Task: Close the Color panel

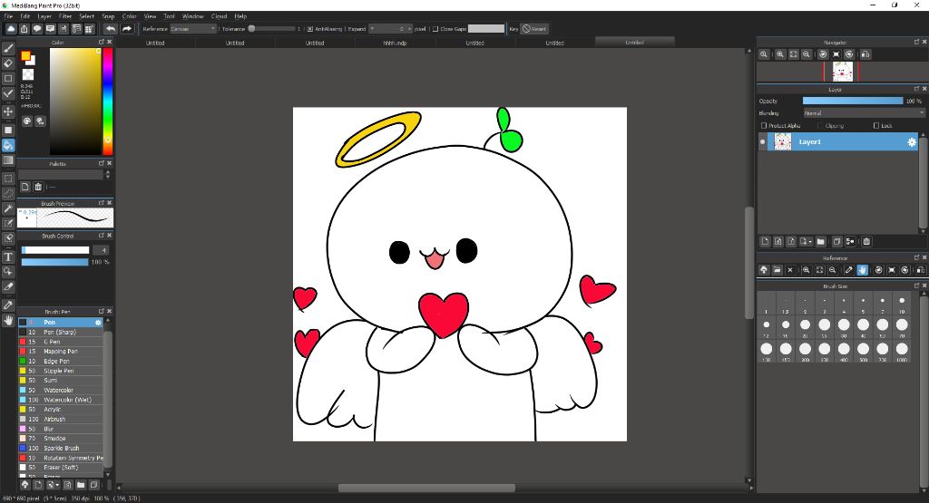Action: [109, 43]
